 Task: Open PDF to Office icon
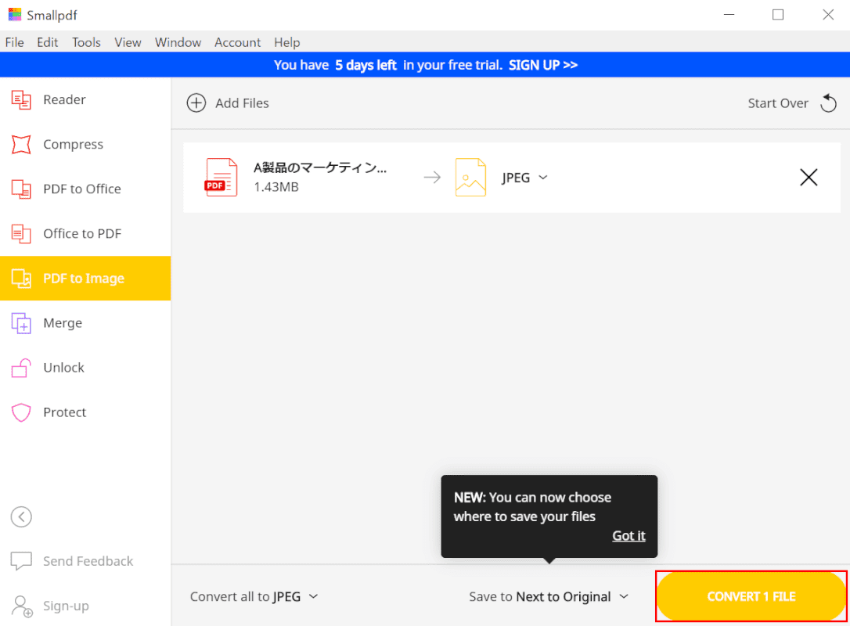21,189
